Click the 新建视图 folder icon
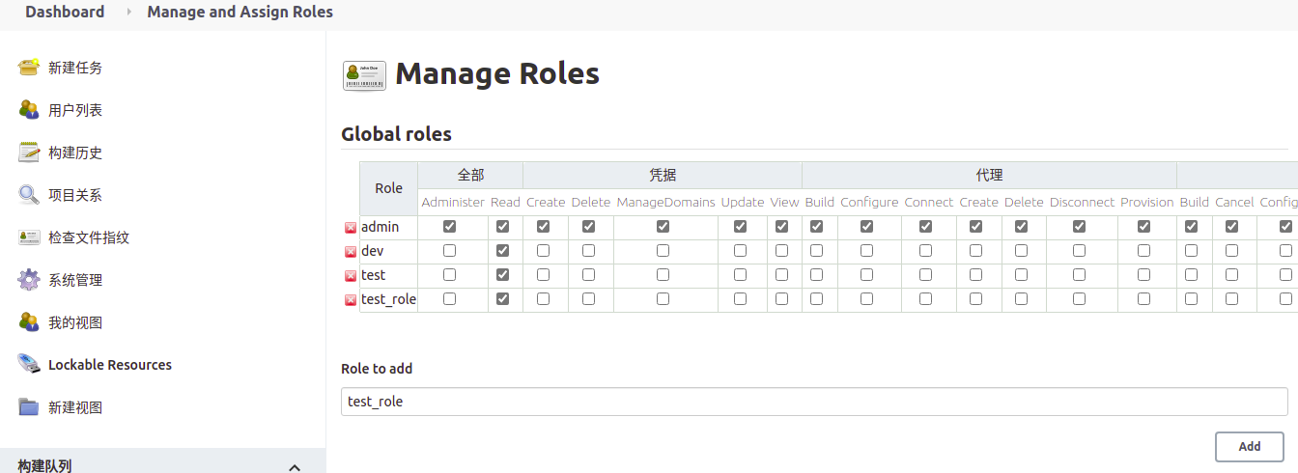 29,407
